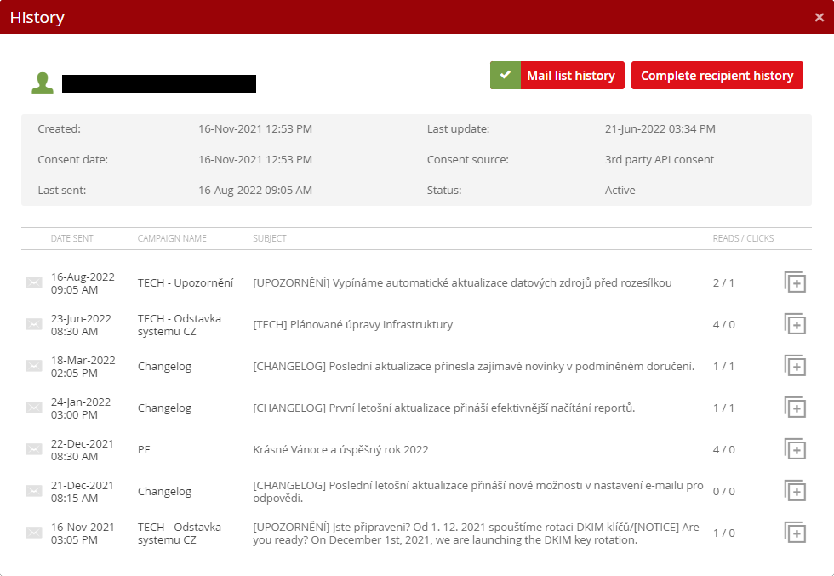Open copy icon for the 21-Dec-2021 Changelog row
834x576 pixels.
[x=795, y=491]
